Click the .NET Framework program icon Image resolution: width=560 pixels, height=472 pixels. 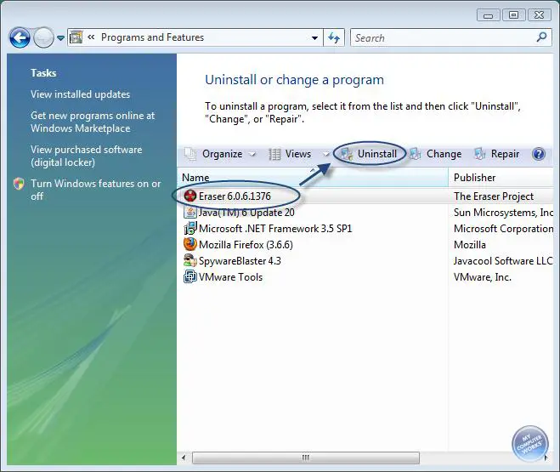point(190,229)
